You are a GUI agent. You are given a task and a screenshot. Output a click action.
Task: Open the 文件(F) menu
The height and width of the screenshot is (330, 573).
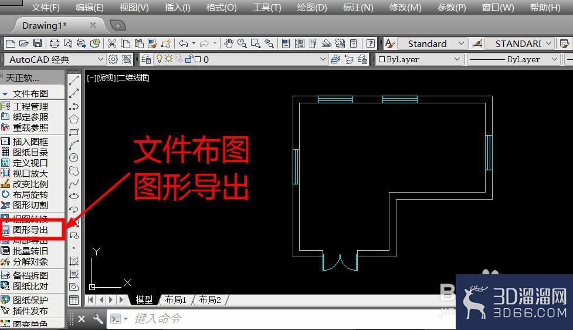[x=45, y=7]
